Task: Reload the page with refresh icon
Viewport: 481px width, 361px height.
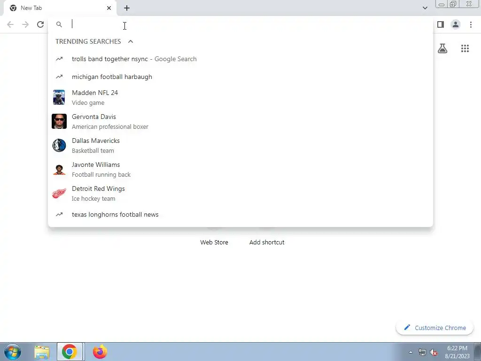Action: (x=40, y=24)
